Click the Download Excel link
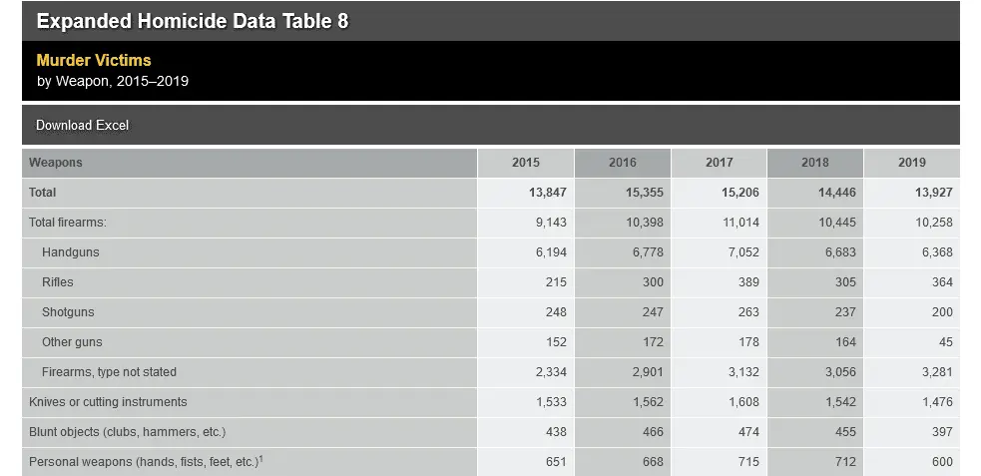The height and width of the screenshot is (476, 981). (x=83, y=126)
